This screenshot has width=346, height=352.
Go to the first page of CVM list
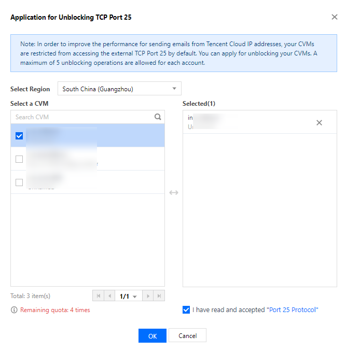click(x=98, y=296)
